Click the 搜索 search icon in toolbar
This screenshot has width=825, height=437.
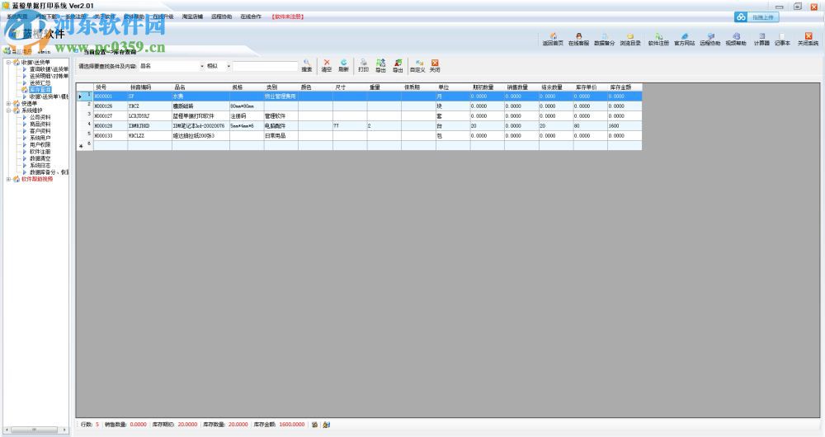tap(307, 65)
